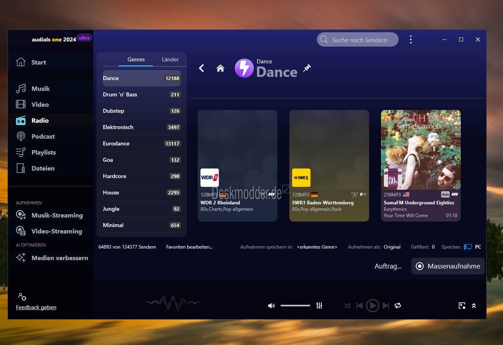503x345 pixels.
Task: Toggle repeat playback
Action: [397, 306]
